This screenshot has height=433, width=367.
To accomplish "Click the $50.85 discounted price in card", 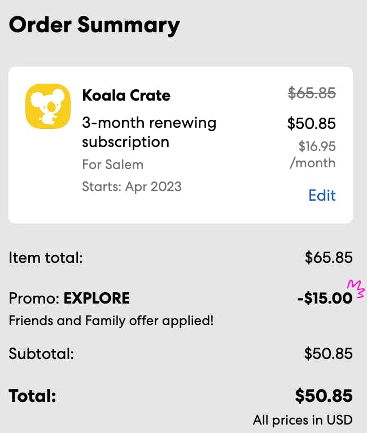I will (312, 123).
